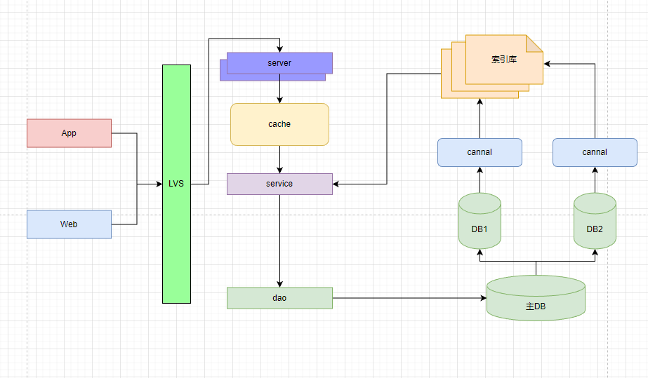Select the red App box
The width and height of the screenshot is (648, 378).
click(x=69, y=133)
